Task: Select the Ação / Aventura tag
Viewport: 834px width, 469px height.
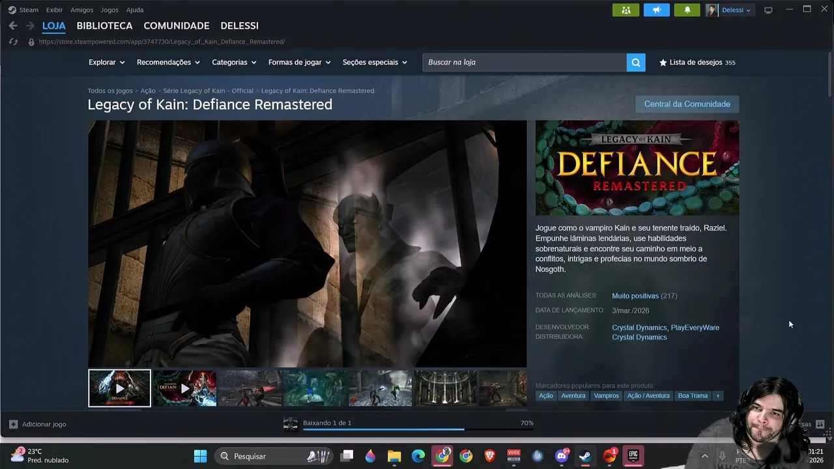Action: (x=648, y=395)
